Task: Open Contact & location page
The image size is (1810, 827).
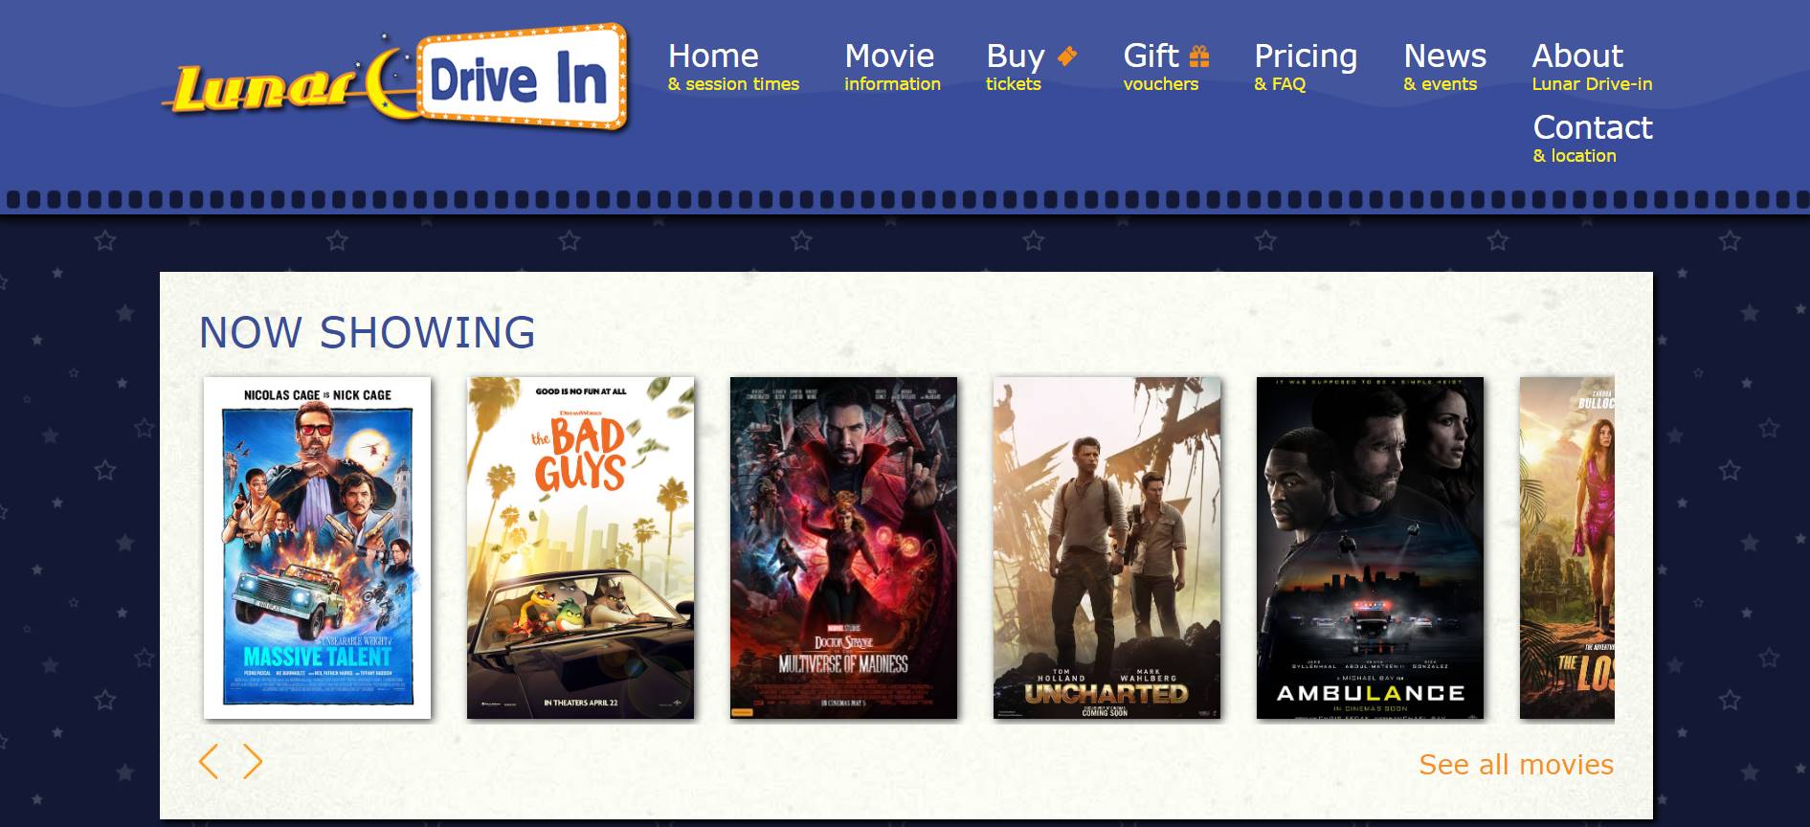Action: click(1593, 139)
